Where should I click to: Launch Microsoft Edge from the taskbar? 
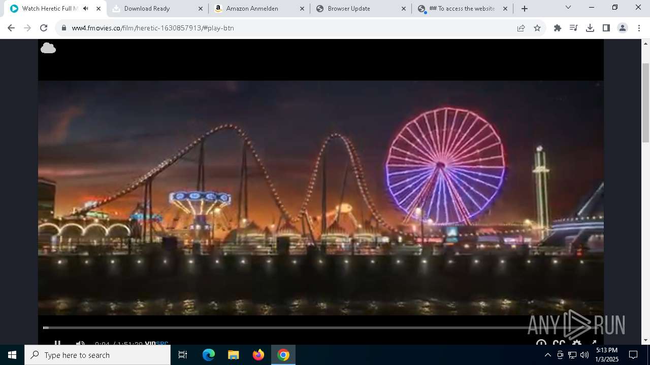click(x=209, y=355)
